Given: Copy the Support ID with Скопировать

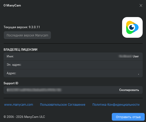Looking at the screenshot, I should pos(129,90).
